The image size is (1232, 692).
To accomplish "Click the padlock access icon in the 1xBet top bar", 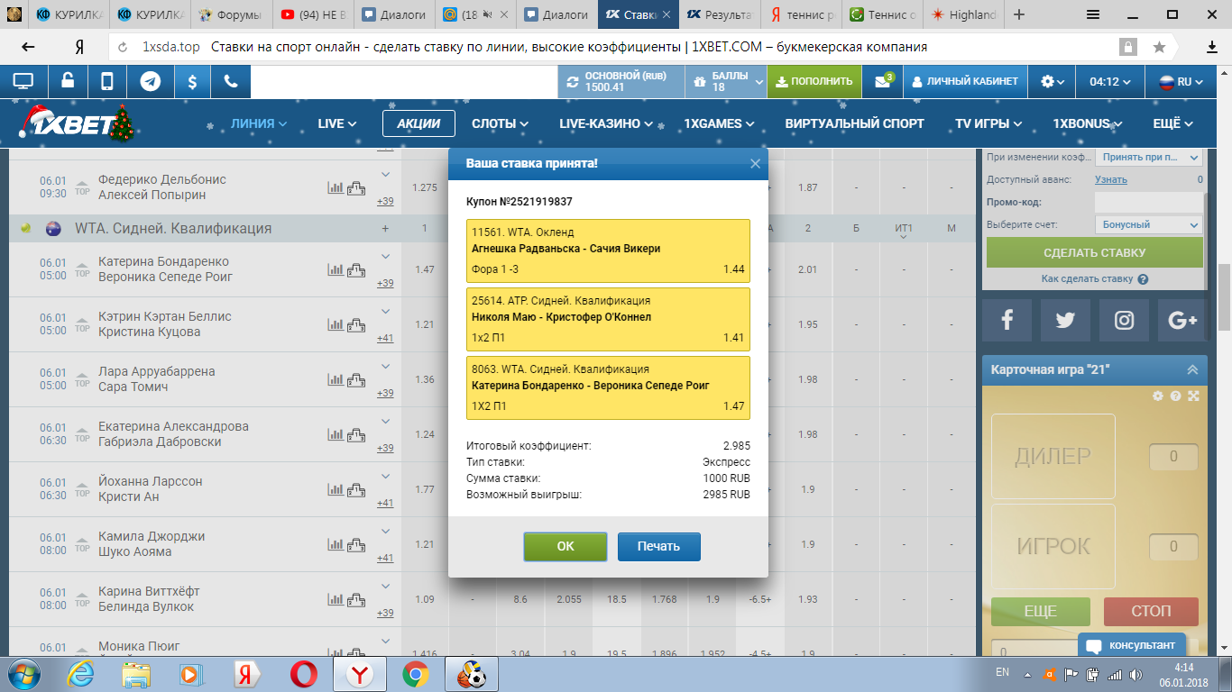I will tap(68, 81).
